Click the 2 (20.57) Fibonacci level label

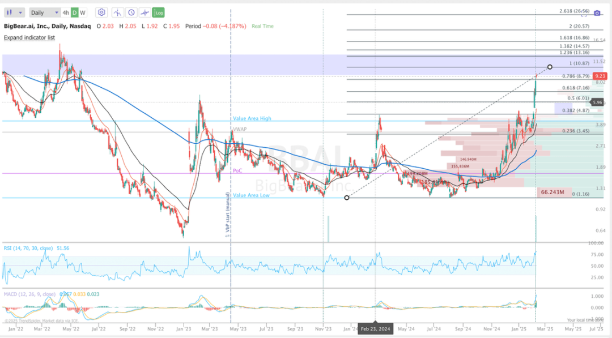[579, 26]
